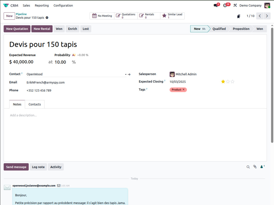The width and height of the screenshot is (274, 205).
Task: Open Rentals smart button
Action: coord(149,16)
